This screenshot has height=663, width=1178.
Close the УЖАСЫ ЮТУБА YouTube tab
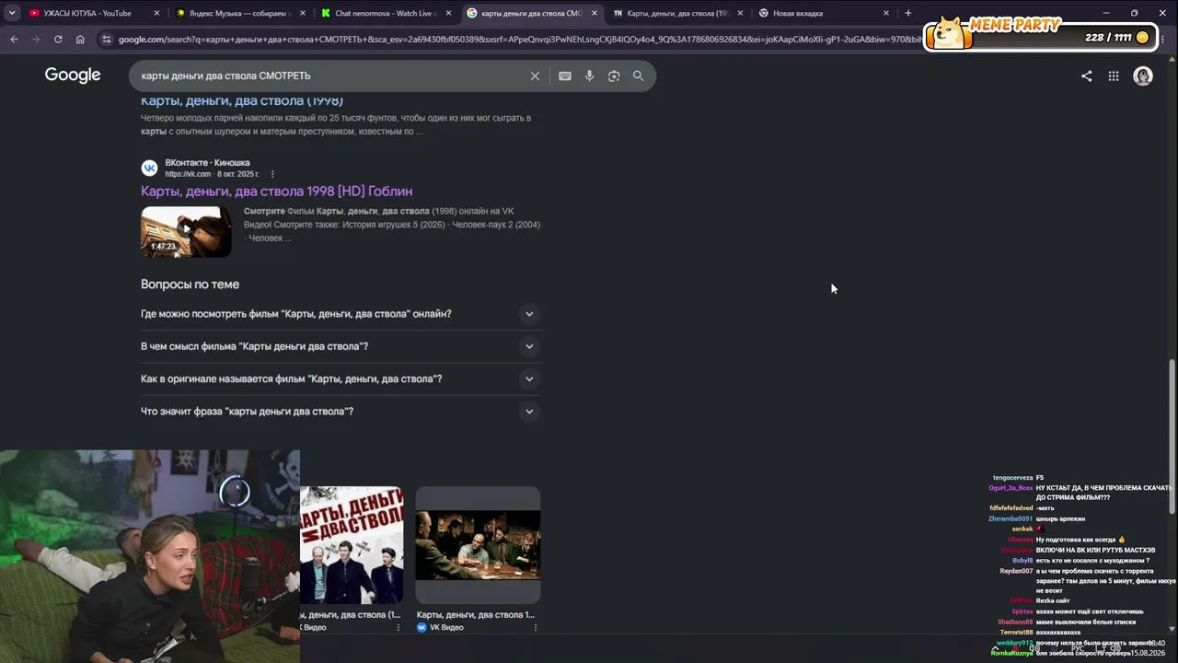(x=156, y=13)
